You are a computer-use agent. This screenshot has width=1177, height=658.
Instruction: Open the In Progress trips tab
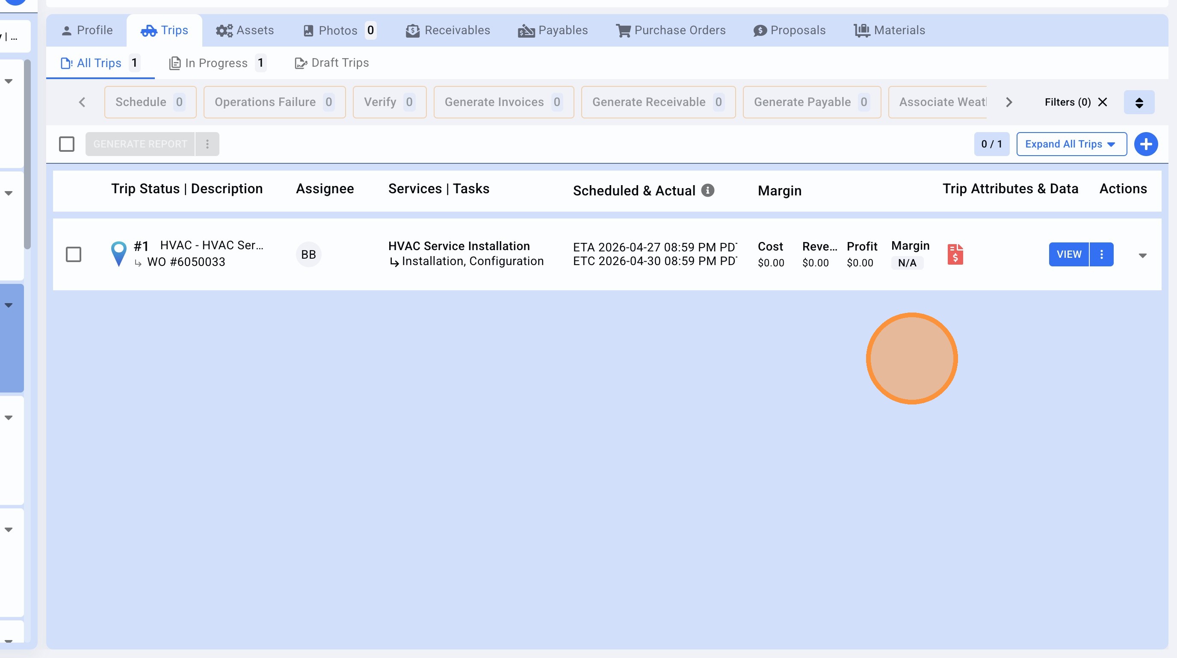[216, 63]
